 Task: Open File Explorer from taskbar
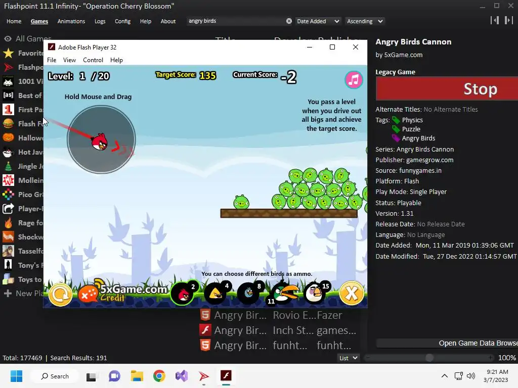tap(137, 376)
